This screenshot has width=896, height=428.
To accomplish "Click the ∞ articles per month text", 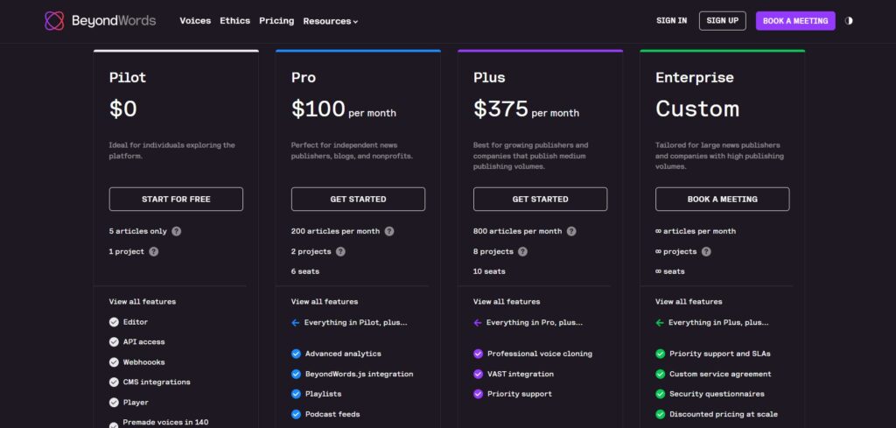I will pos(696,231).
